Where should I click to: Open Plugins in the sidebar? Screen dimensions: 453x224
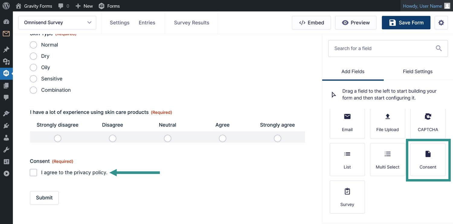click(6, 125)
